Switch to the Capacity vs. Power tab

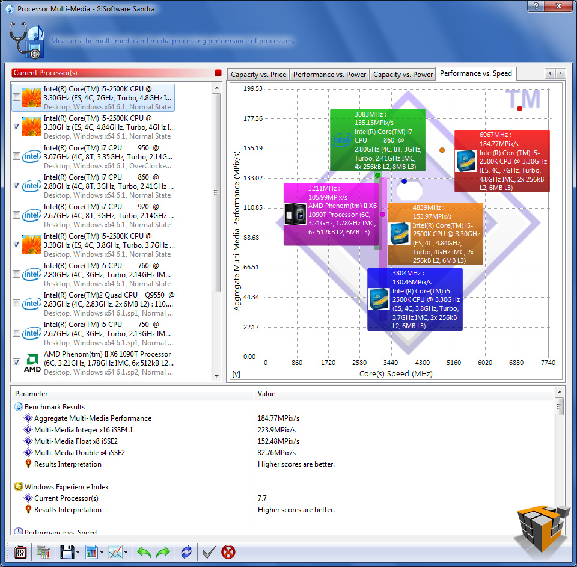point(403,75)
